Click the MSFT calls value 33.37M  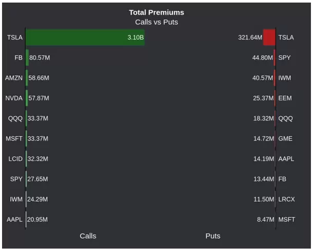tap(37, 139)
